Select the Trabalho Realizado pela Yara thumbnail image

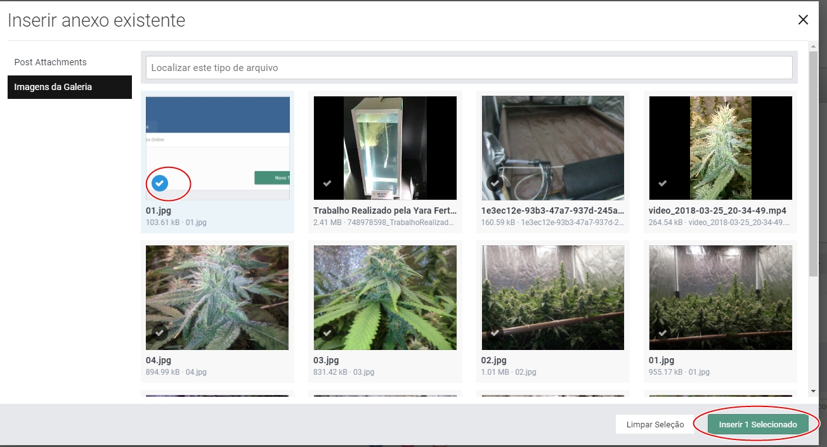click(385, 148)
